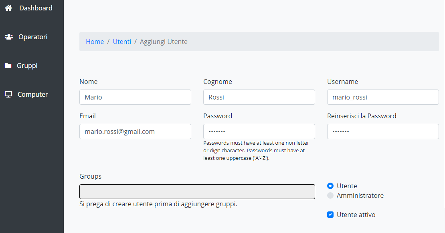Click the Operatori users icon
The height and width of the screenshot is (233, 445).
click(9, 37)
